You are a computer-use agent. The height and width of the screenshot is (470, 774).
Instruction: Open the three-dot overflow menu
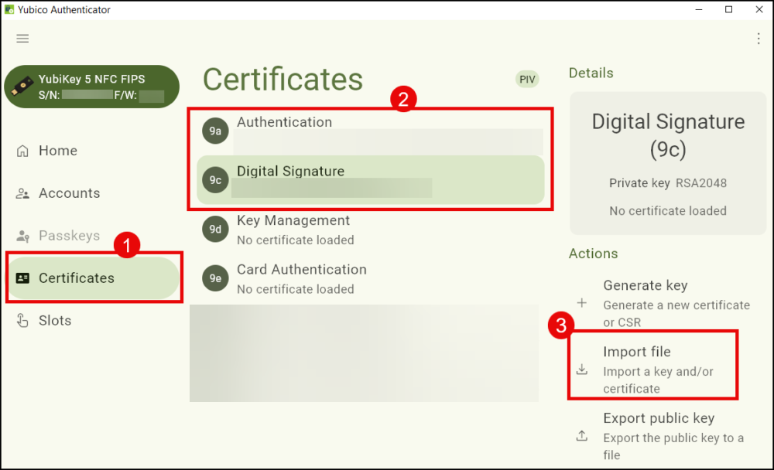[758, 39]
